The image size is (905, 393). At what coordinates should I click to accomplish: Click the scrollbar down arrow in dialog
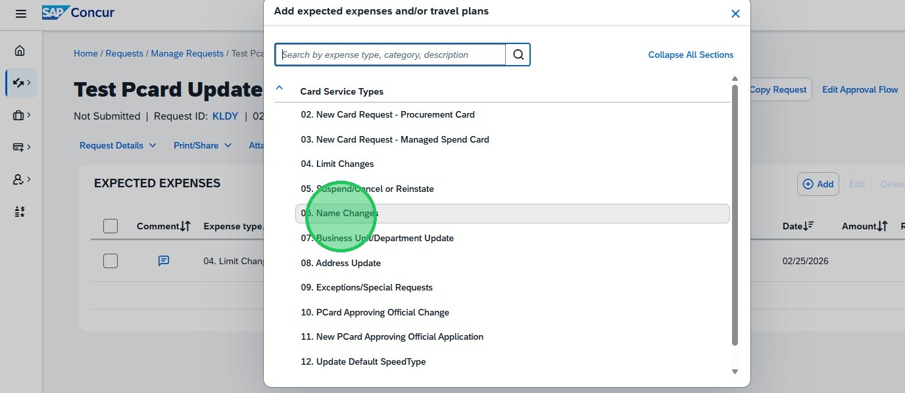pyautogui.click(x=735, y=372)
